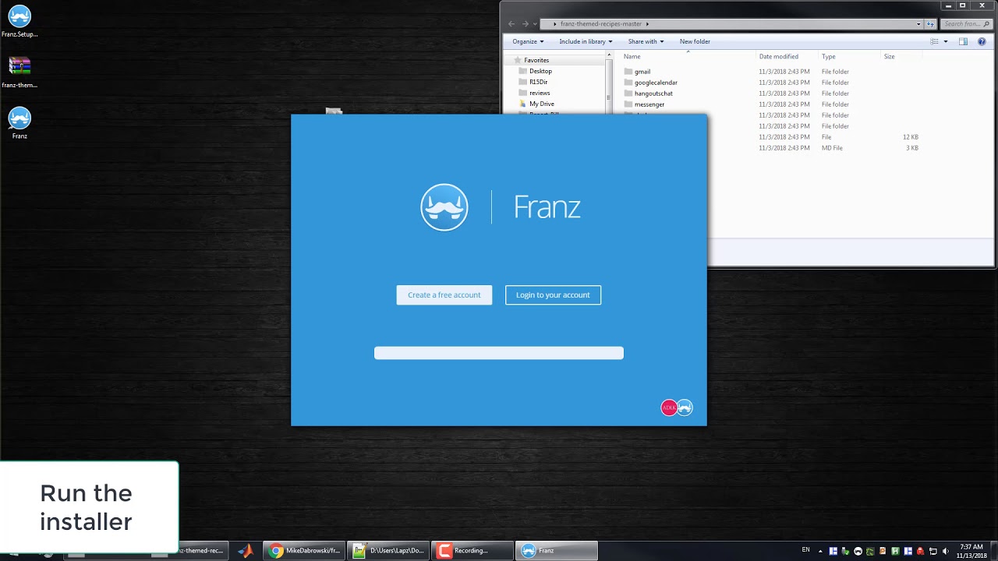Screen dimensions: 998x561
Task: Select franz-themed archive icon on desktop
Action: coord(19,72)
